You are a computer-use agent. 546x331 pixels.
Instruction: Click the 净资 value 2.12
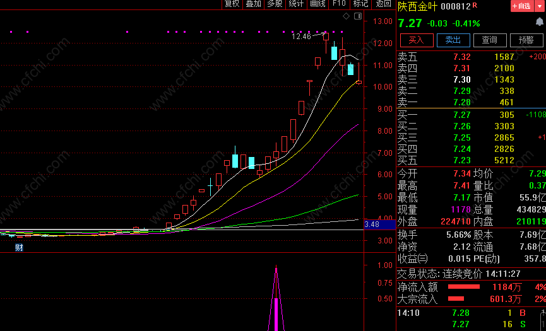[x=461, y=247]
